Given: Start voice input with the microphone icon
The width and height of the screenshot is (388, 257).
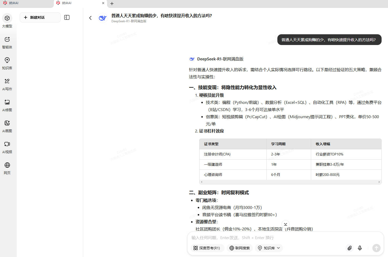Looking at the screenshot, I should click(360, 248).
